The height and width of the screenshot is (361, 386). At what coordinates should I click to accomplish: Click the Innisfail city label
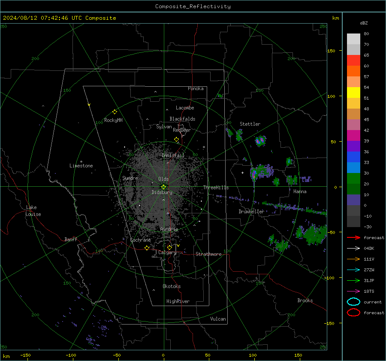tap(173, 155)
